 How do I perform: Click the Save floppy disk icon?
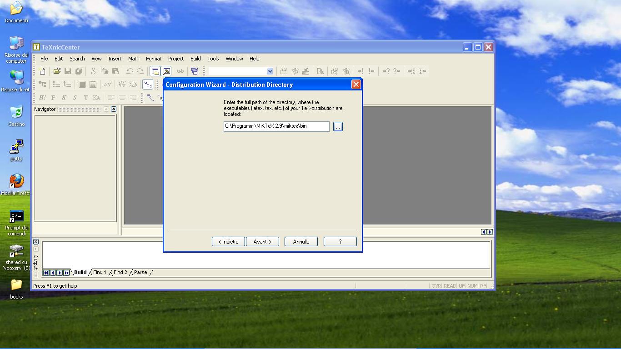coord(68,71)
